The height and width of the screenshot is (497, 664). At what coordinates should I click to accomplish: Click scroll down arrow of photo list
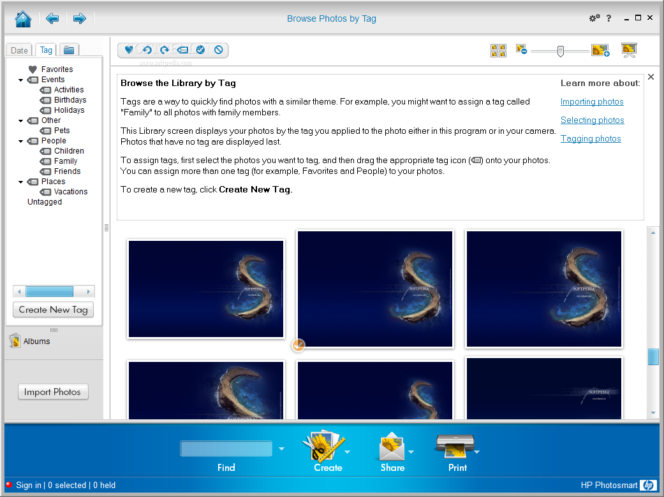(653, 413)
